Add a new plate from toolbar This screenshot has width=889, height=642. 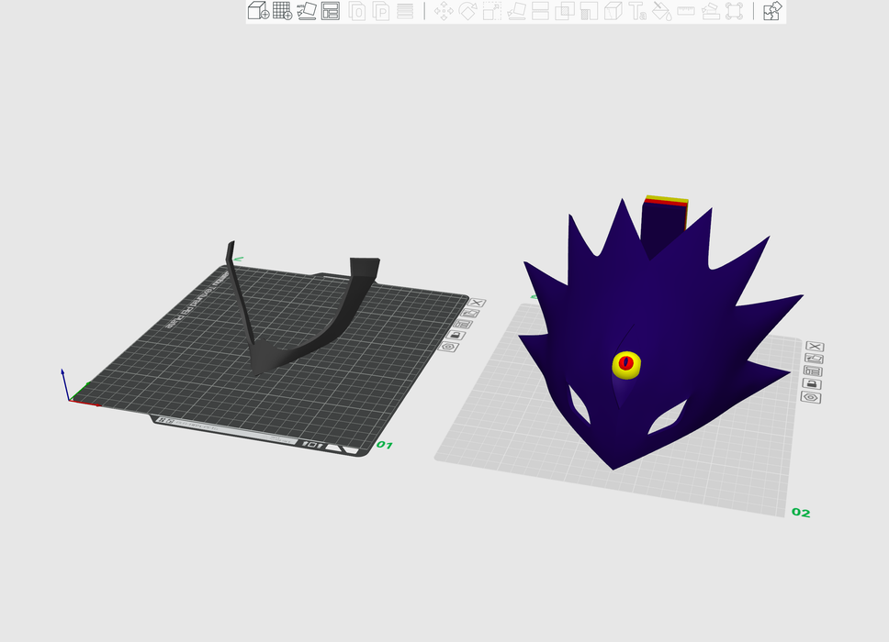pyautogui.click(x=282, y=11)
